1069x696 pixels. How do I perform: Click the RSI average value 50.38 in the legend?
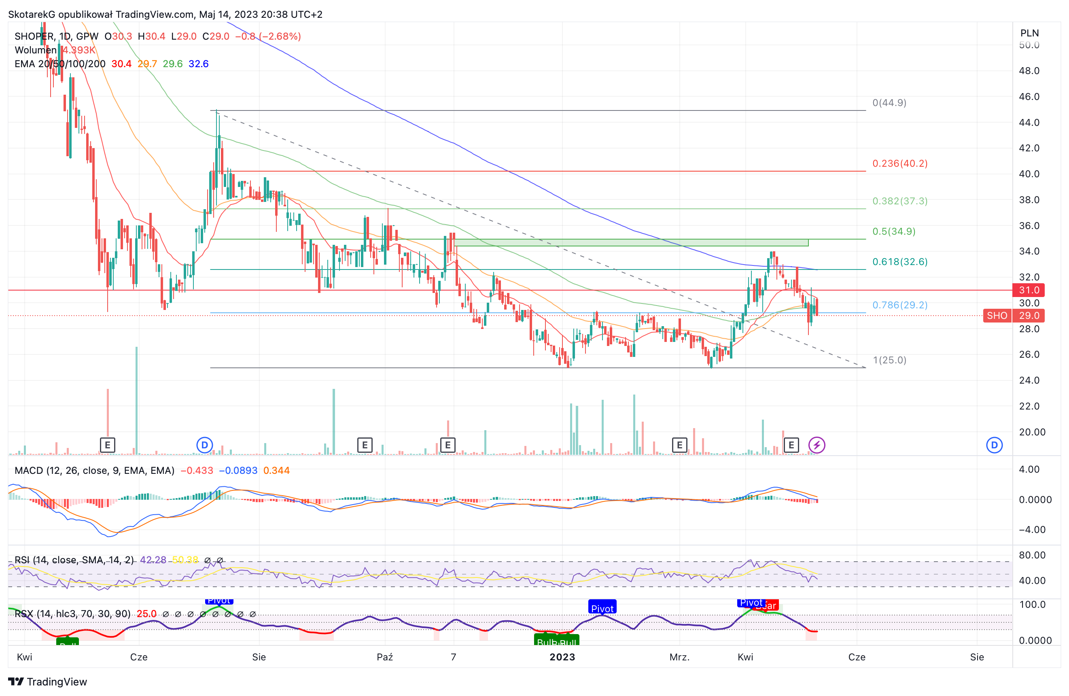185,560
